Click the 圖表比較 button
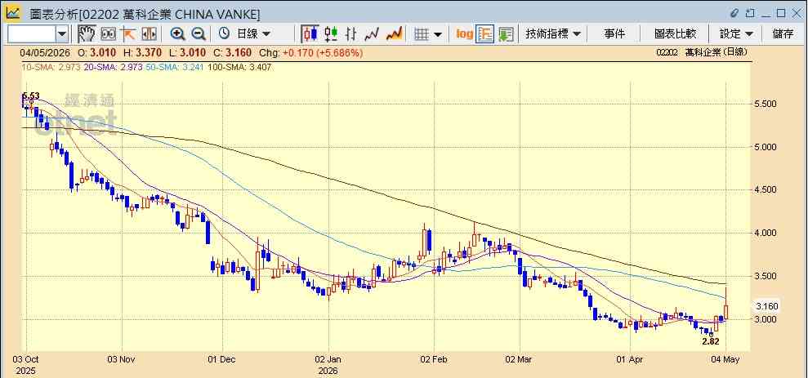 pos(675,34)
